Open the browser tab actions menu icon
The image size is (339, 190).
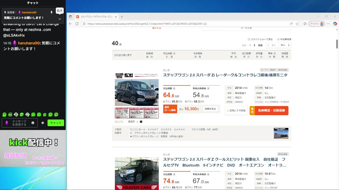pyautogui.click(x=70, y=17)
